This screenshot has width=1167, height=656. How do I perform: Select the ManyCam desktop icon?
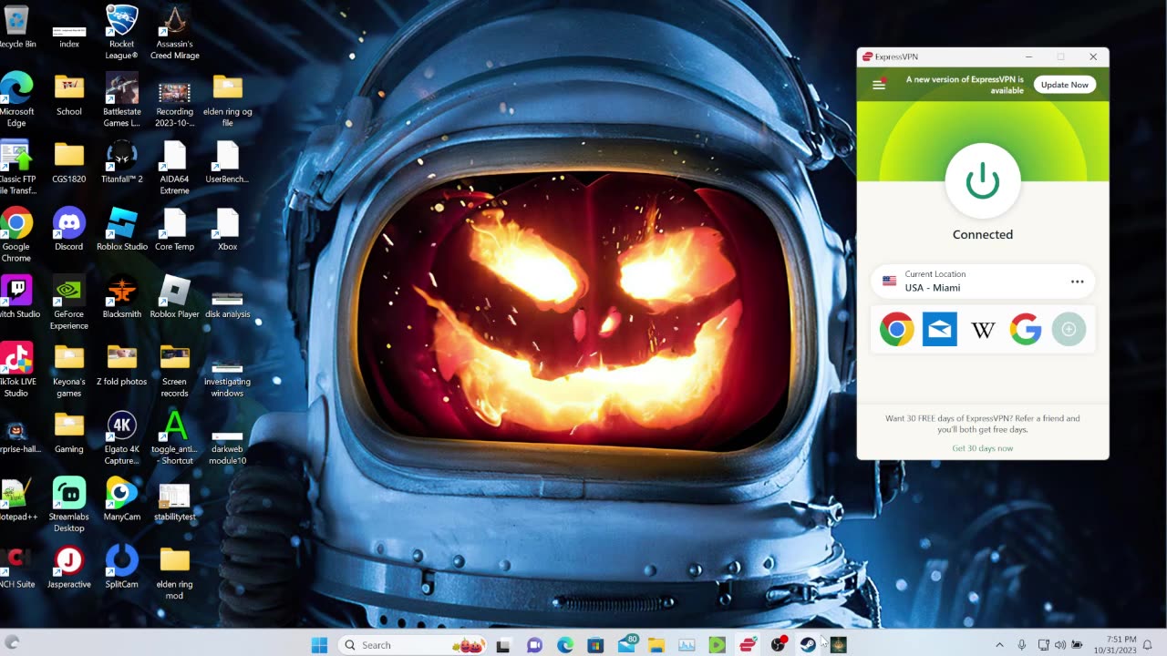[x=121, y=498]
